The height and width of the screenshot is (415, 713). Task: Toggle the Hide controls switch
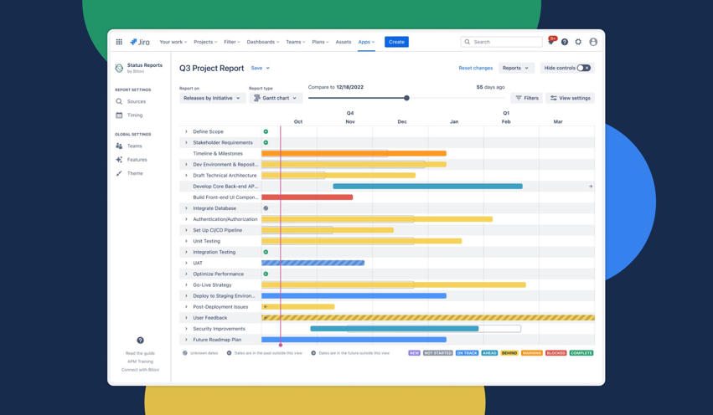point(583,68)
